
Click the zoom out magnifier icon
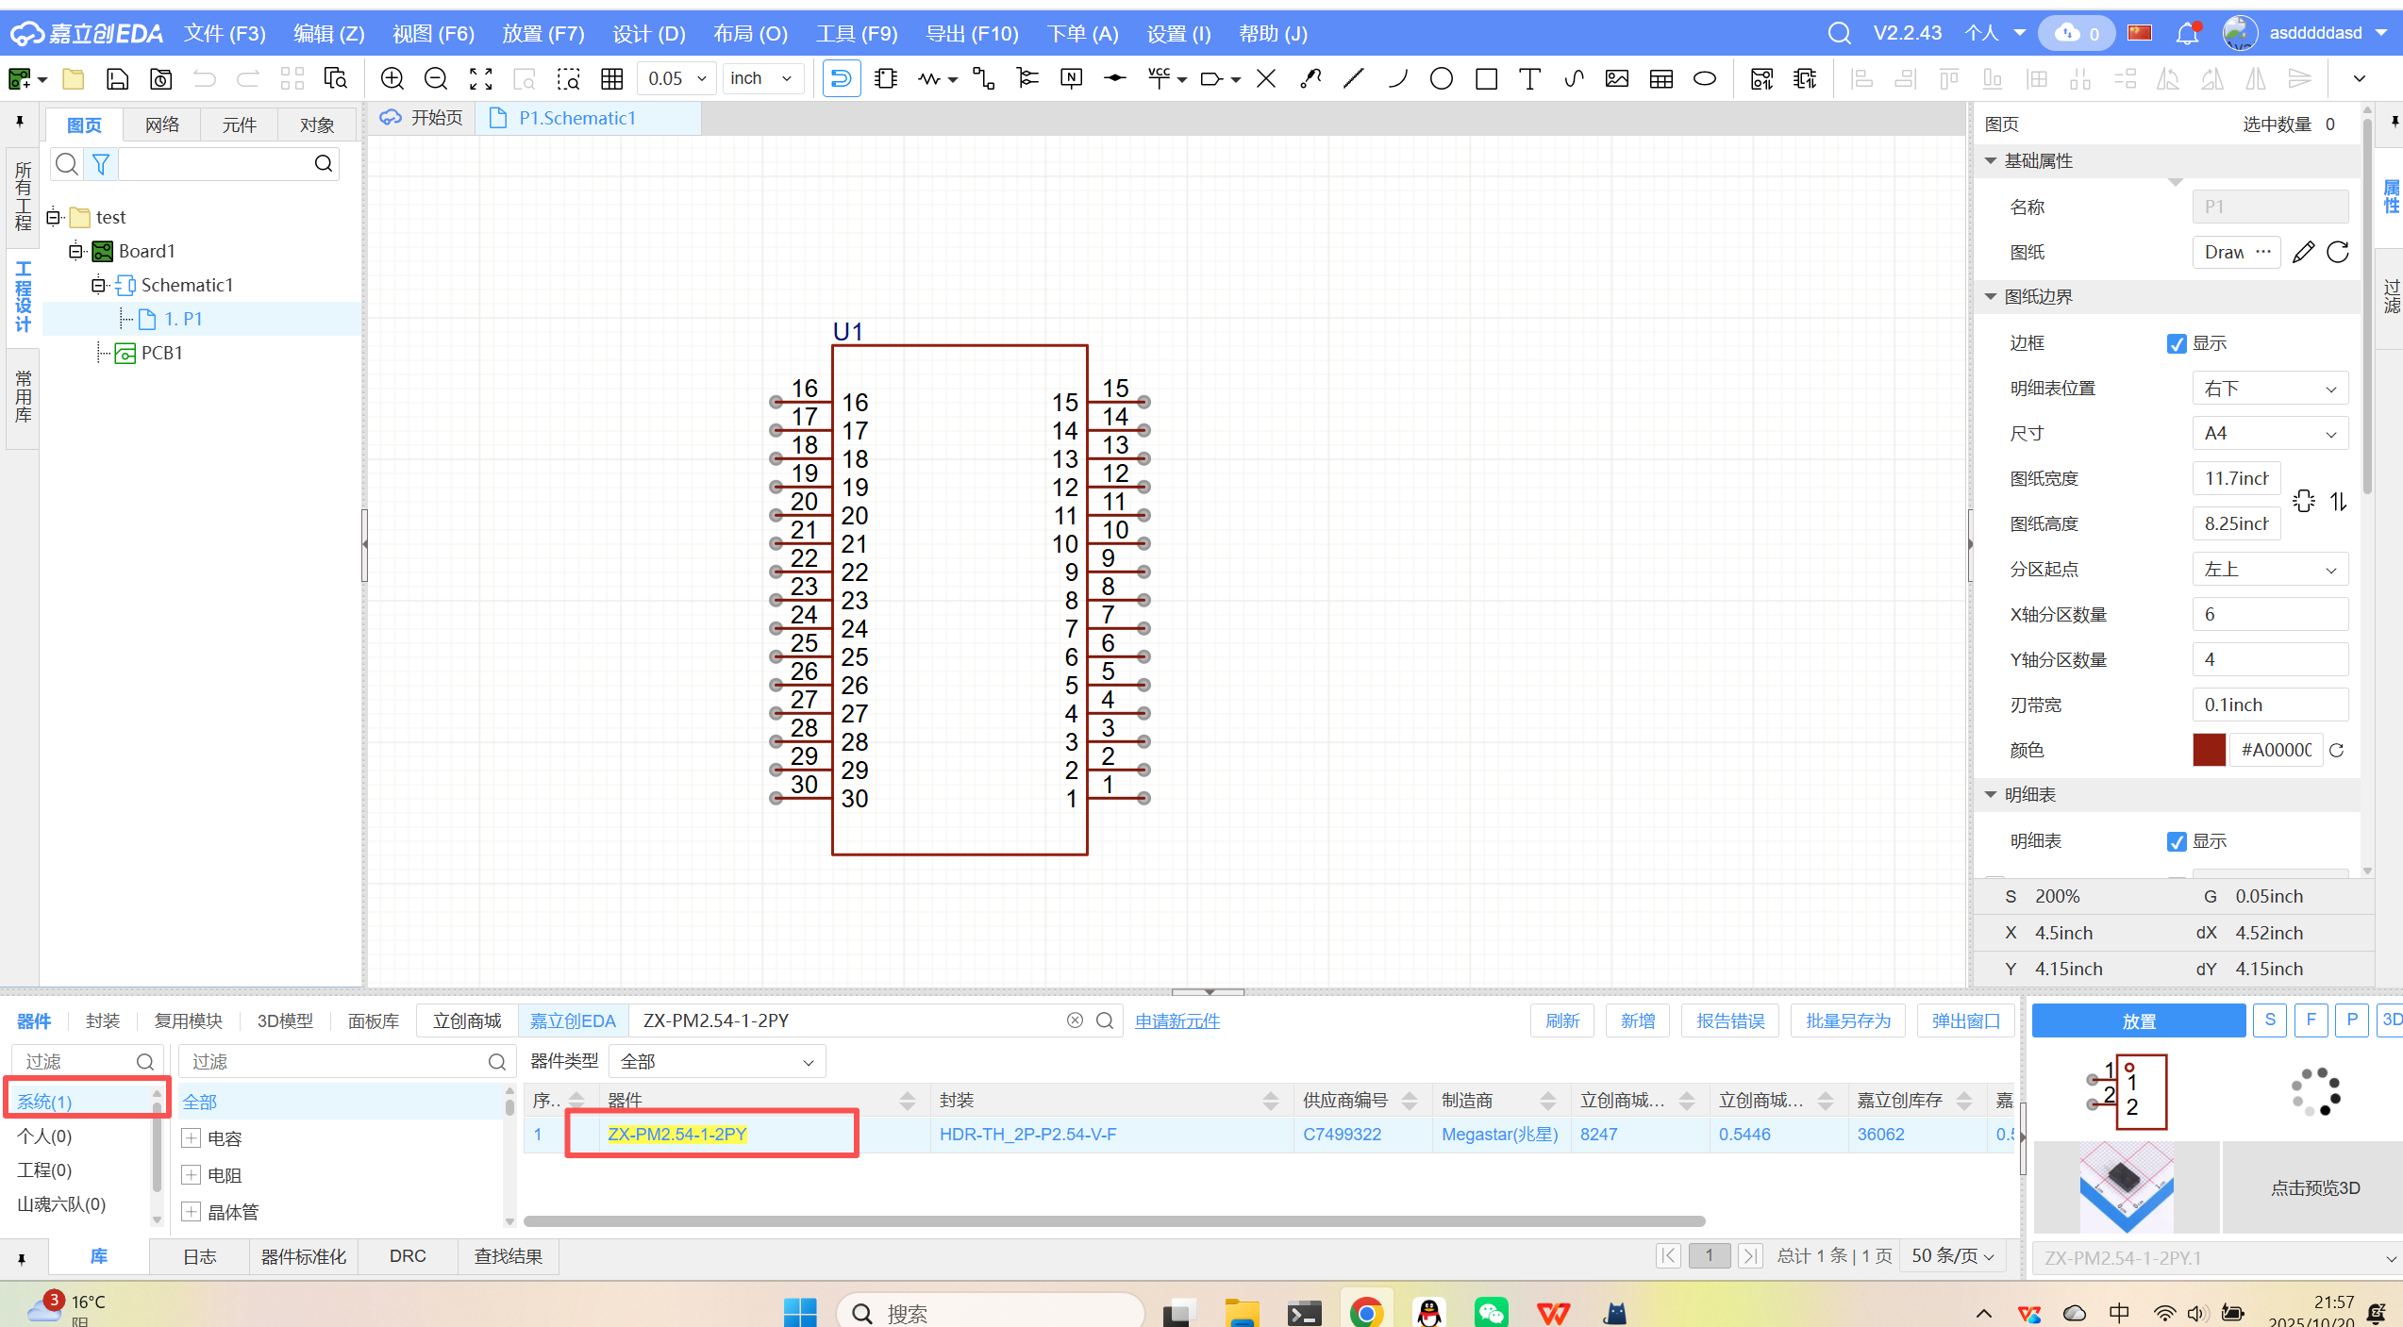(436, 79)
